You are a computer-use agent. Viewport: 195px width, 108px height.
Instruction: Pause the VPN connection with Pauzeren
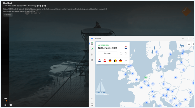tap(107, 53)
